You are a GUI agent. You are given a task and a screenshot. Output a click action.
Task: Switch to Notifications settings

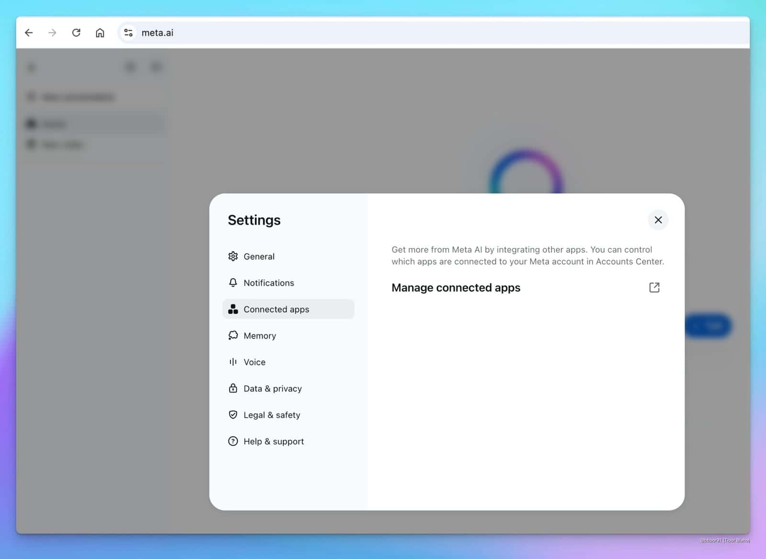pos(269,283)
